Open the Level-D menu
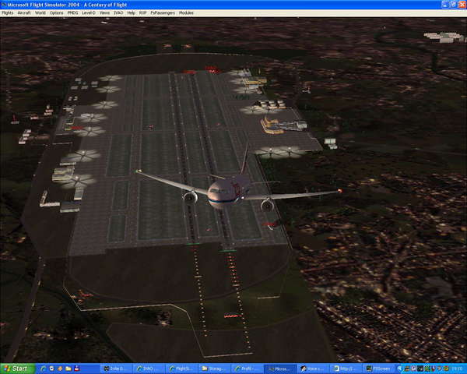The image size is (467, 374). (x=89, y=12)
